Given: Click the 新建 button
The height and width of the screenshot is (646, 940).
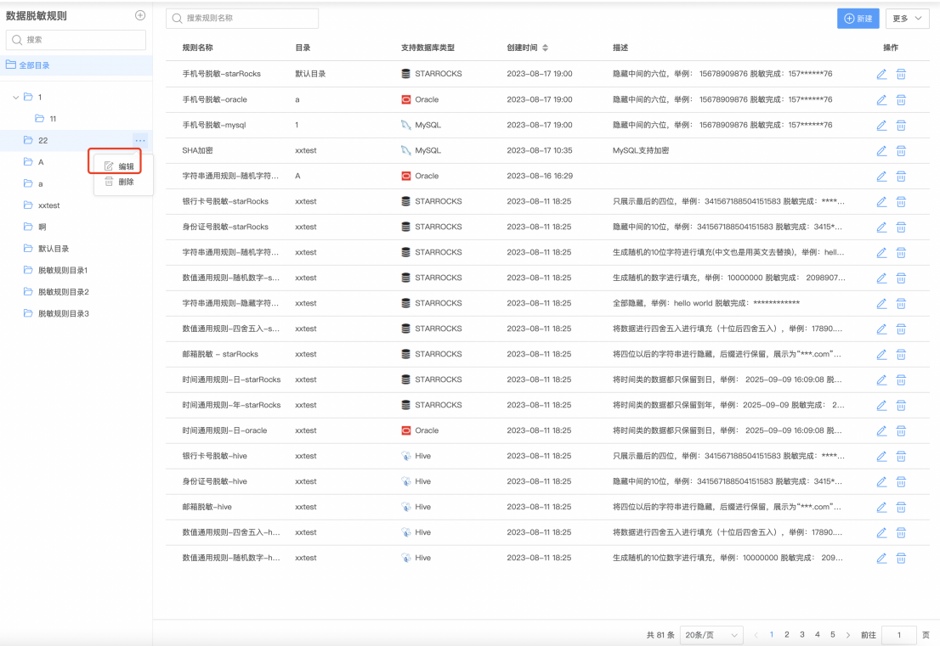Looking at the screenshot, I should point(858,19).
